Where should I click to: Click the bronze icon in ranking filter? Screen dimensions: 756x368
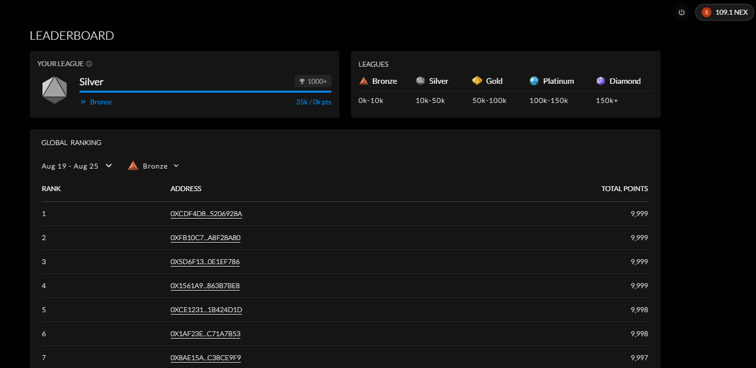click(x=133, y=166)
